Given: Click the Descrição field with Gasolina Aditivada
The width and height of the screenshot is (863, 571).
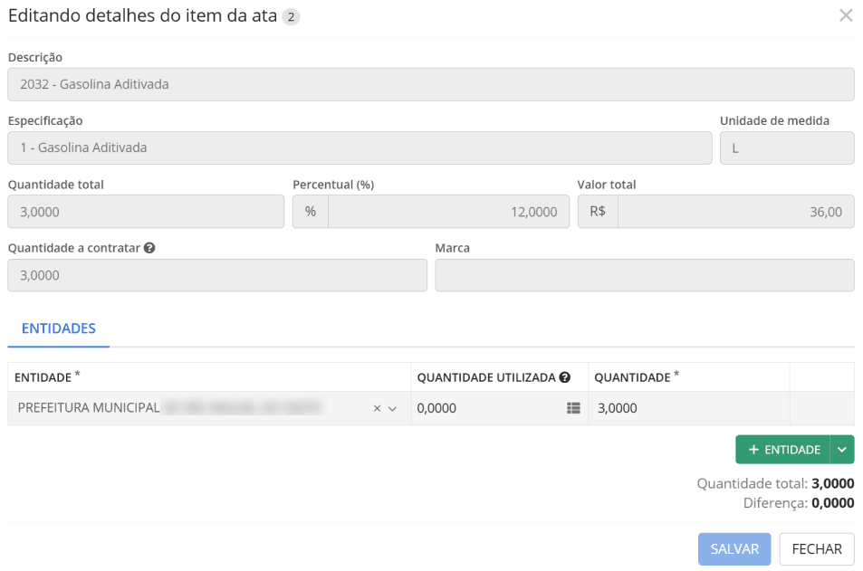Looking at the screenshot, I should pyautogui.click(x=430, y=85).
